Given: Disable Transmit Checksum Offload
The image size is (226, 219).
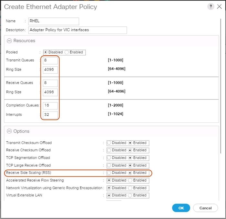Looking at the screenshot, I should 109,143.
